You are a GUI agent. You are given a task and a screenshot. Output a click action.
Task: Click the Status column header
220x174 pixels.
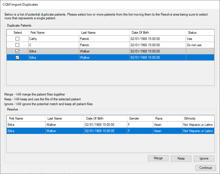click(200, 33)
